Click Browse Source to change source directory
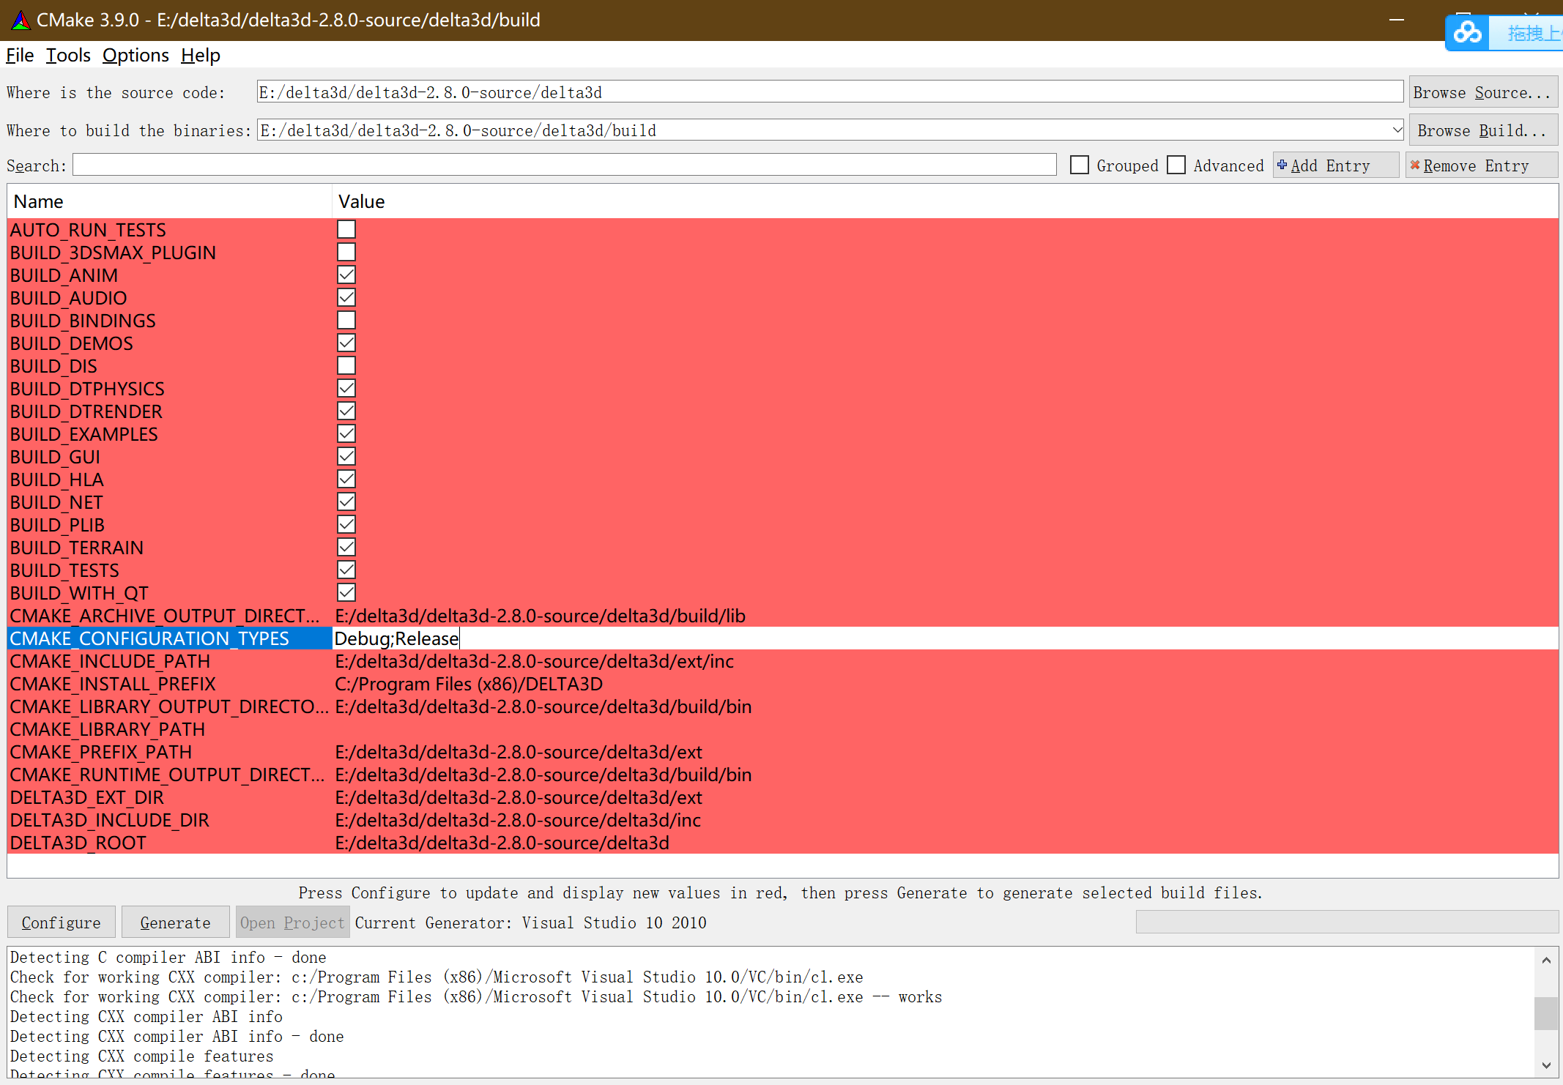The height and width of the screenshot is (1085, 1563). 1482,92
